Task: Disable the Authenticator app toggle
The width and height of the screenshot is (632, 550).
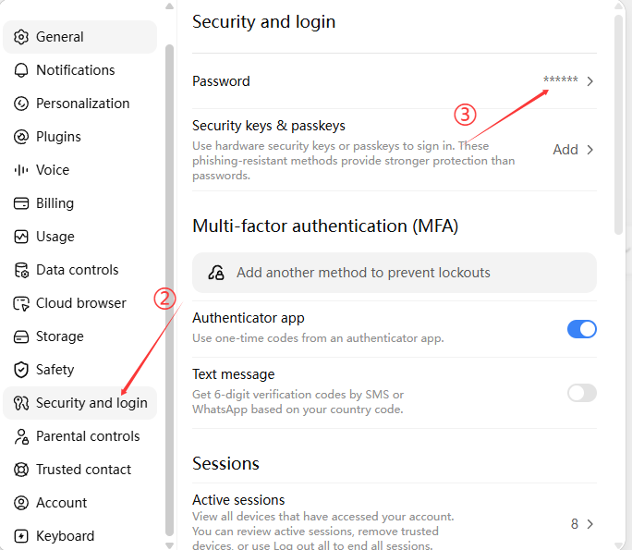Action: tap(581, 329)
